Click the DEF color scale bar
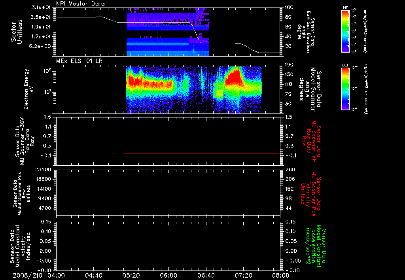 tap(345, 89)
